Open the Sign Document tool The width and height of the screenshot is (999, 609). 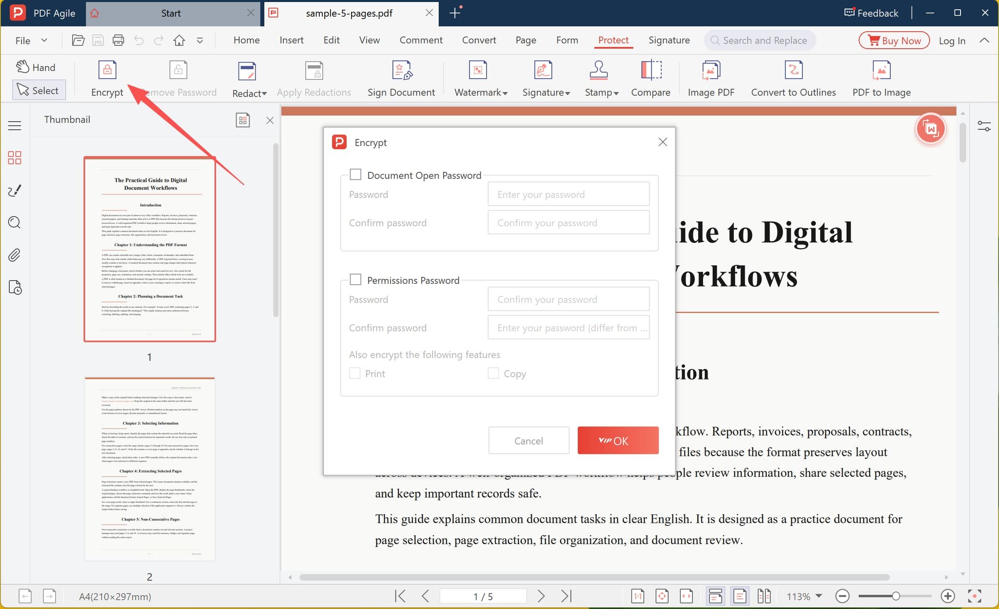click(x=401, y=79)
